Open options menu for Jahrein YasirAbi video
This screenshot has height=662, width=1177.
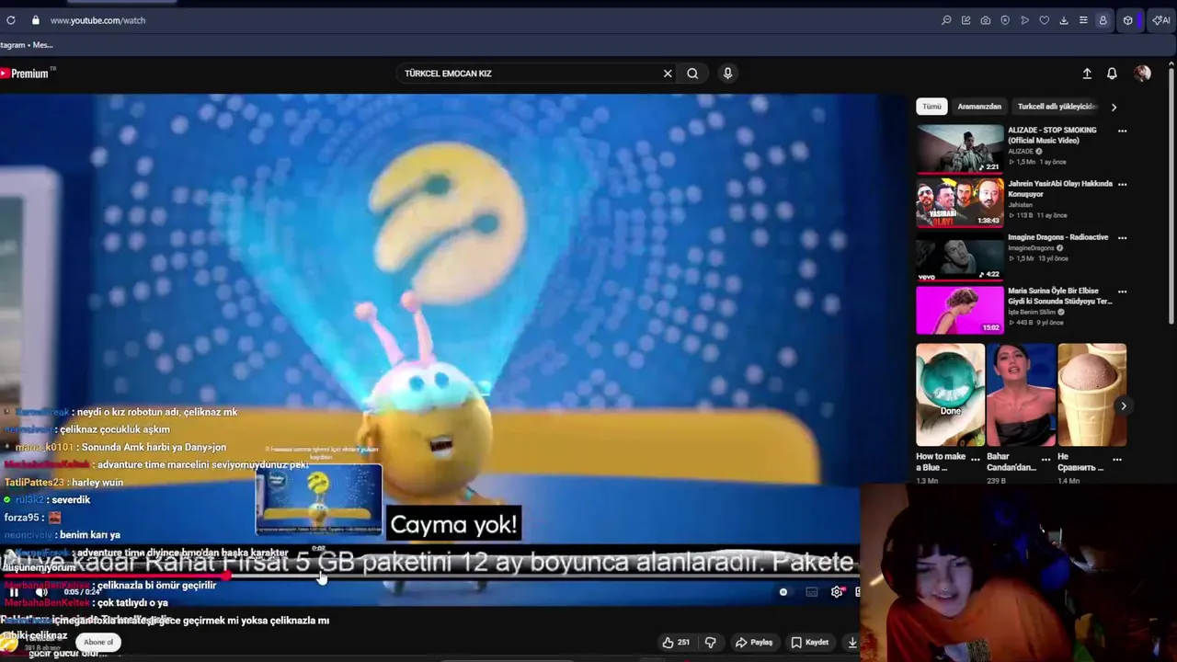coord(1122,184)
